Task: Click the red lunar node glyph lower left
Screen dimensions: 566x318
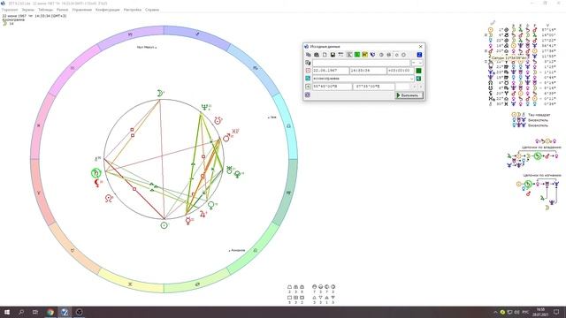Action: coord(108,198)
